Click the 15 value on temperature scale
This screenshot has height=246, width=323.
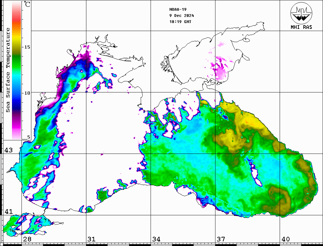pos(27,47)
